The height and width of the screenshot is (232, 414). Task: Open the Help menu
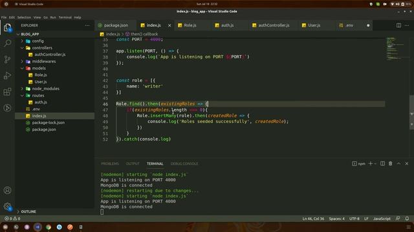pos(78,17)
